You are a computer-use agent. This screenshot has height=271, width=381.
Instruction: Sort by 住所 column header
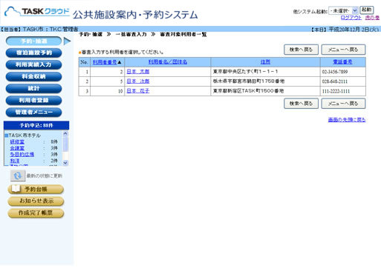[265, 62]
